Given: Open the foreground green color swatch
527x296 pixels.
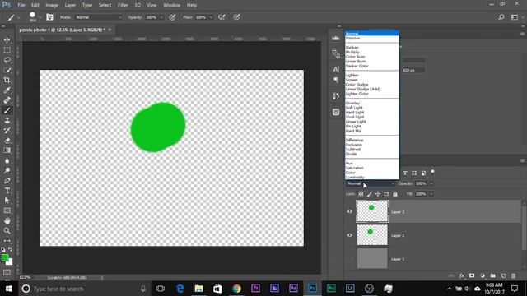Looking at the screenshot, I should [x=5, y=257].
